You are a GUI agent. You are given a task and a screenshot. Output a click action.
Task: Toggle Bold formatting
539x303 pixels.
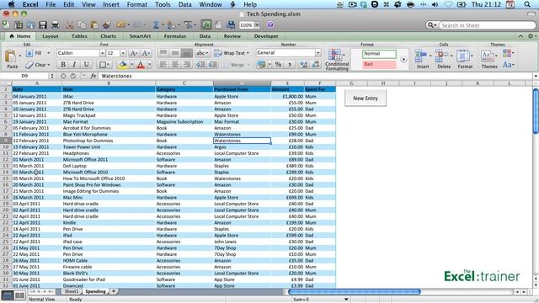pyautogui.click(x=63, y=65)
